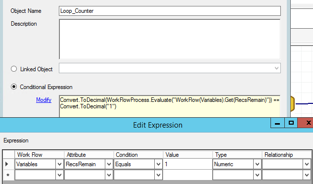Open the Work Flow dropdown in the new row
The image size is (313, 184).
pos(59,175)
